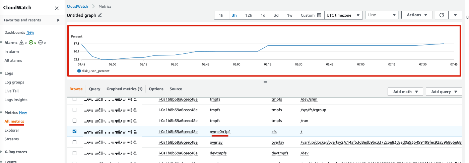Open the Graphed metrics (1) tab
This screenshot has height=163, width=469.
pyautogui.click(x=125, y=89)
